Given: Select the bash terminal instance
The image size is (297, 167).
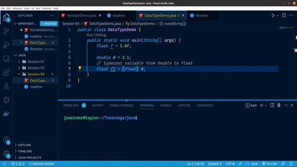Looking at the screenshot, I should [x=251, y=105].
